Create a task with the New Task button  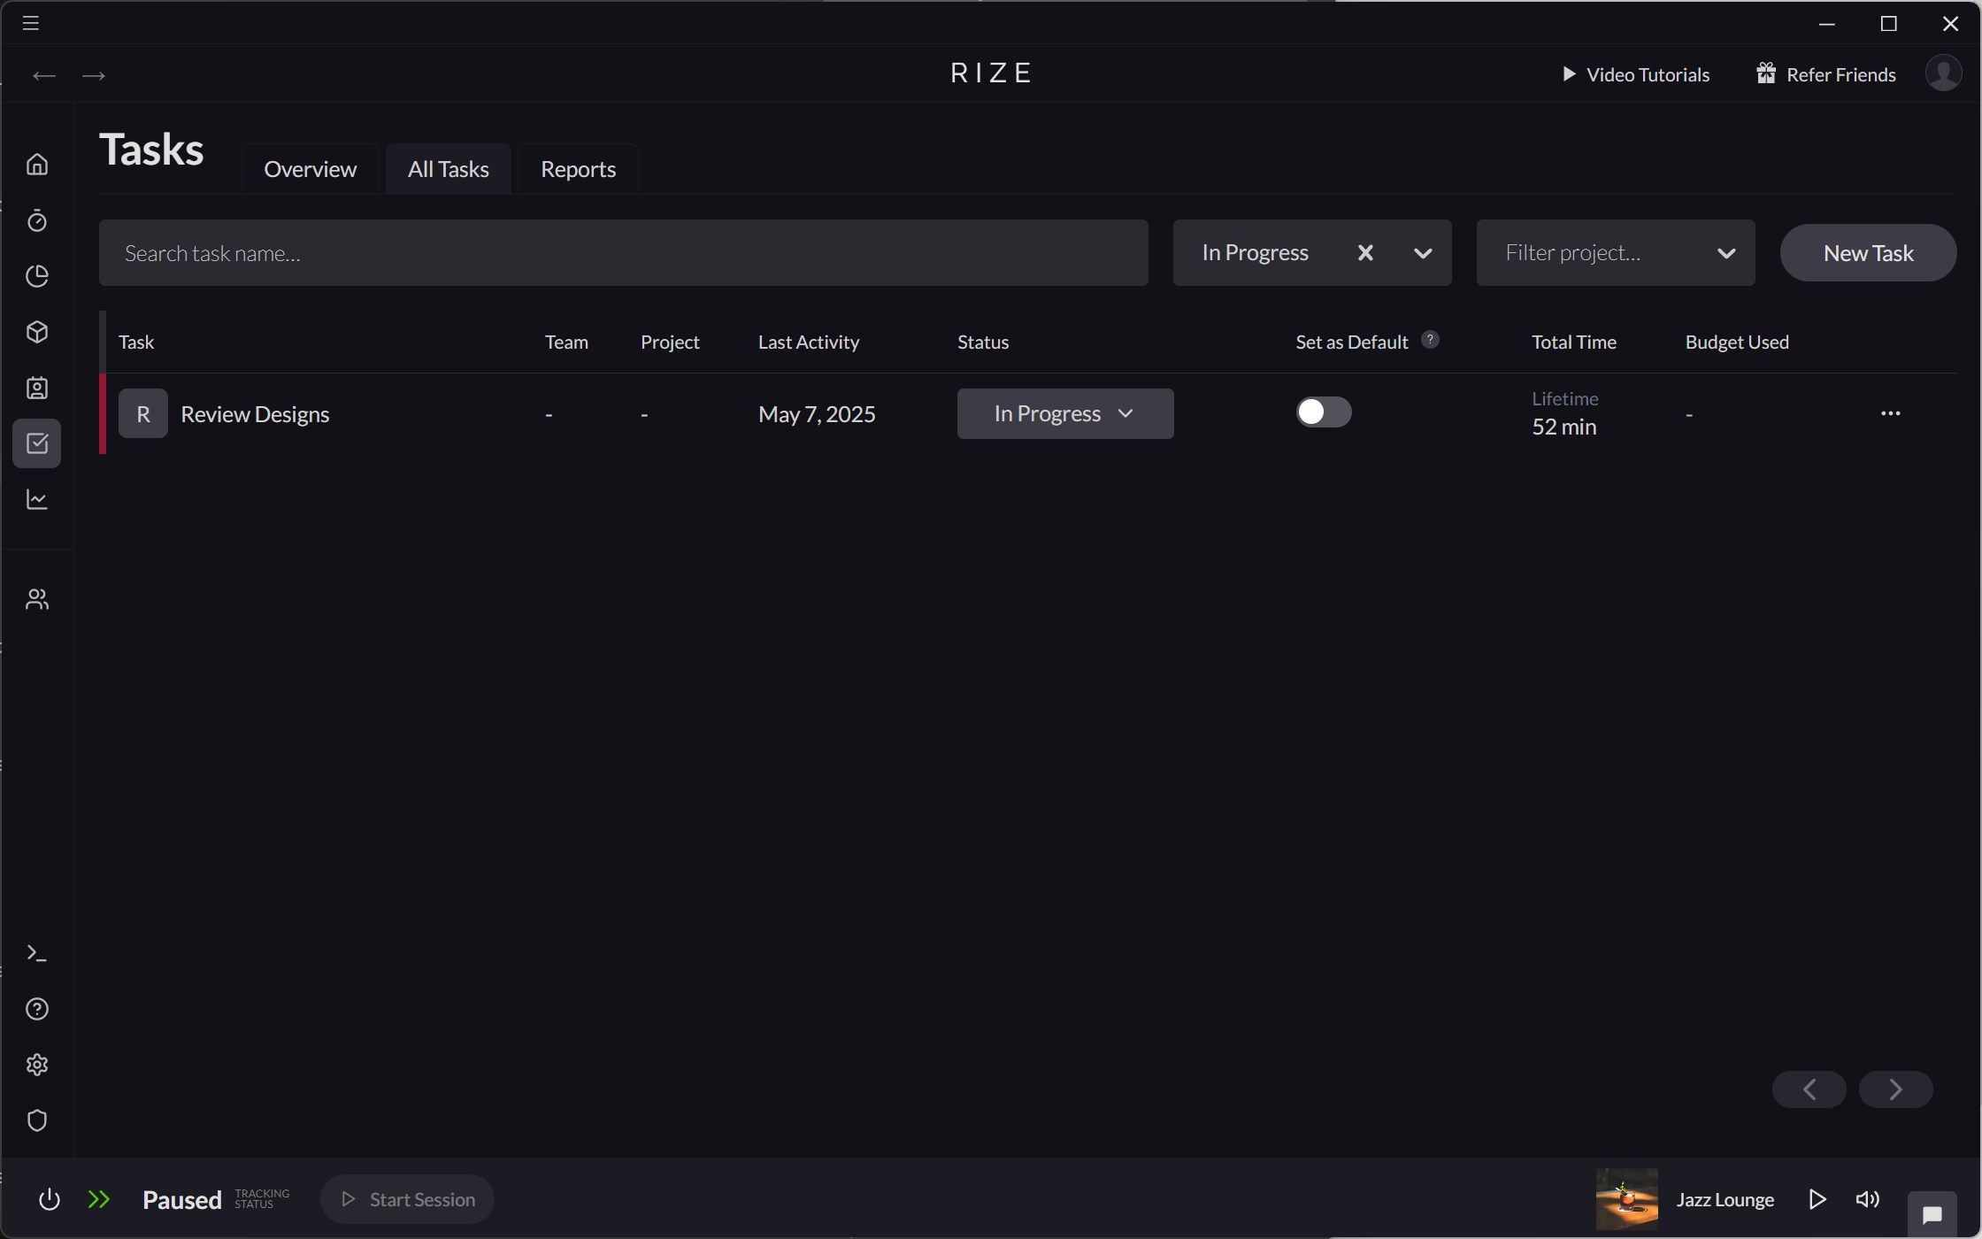1867,252
